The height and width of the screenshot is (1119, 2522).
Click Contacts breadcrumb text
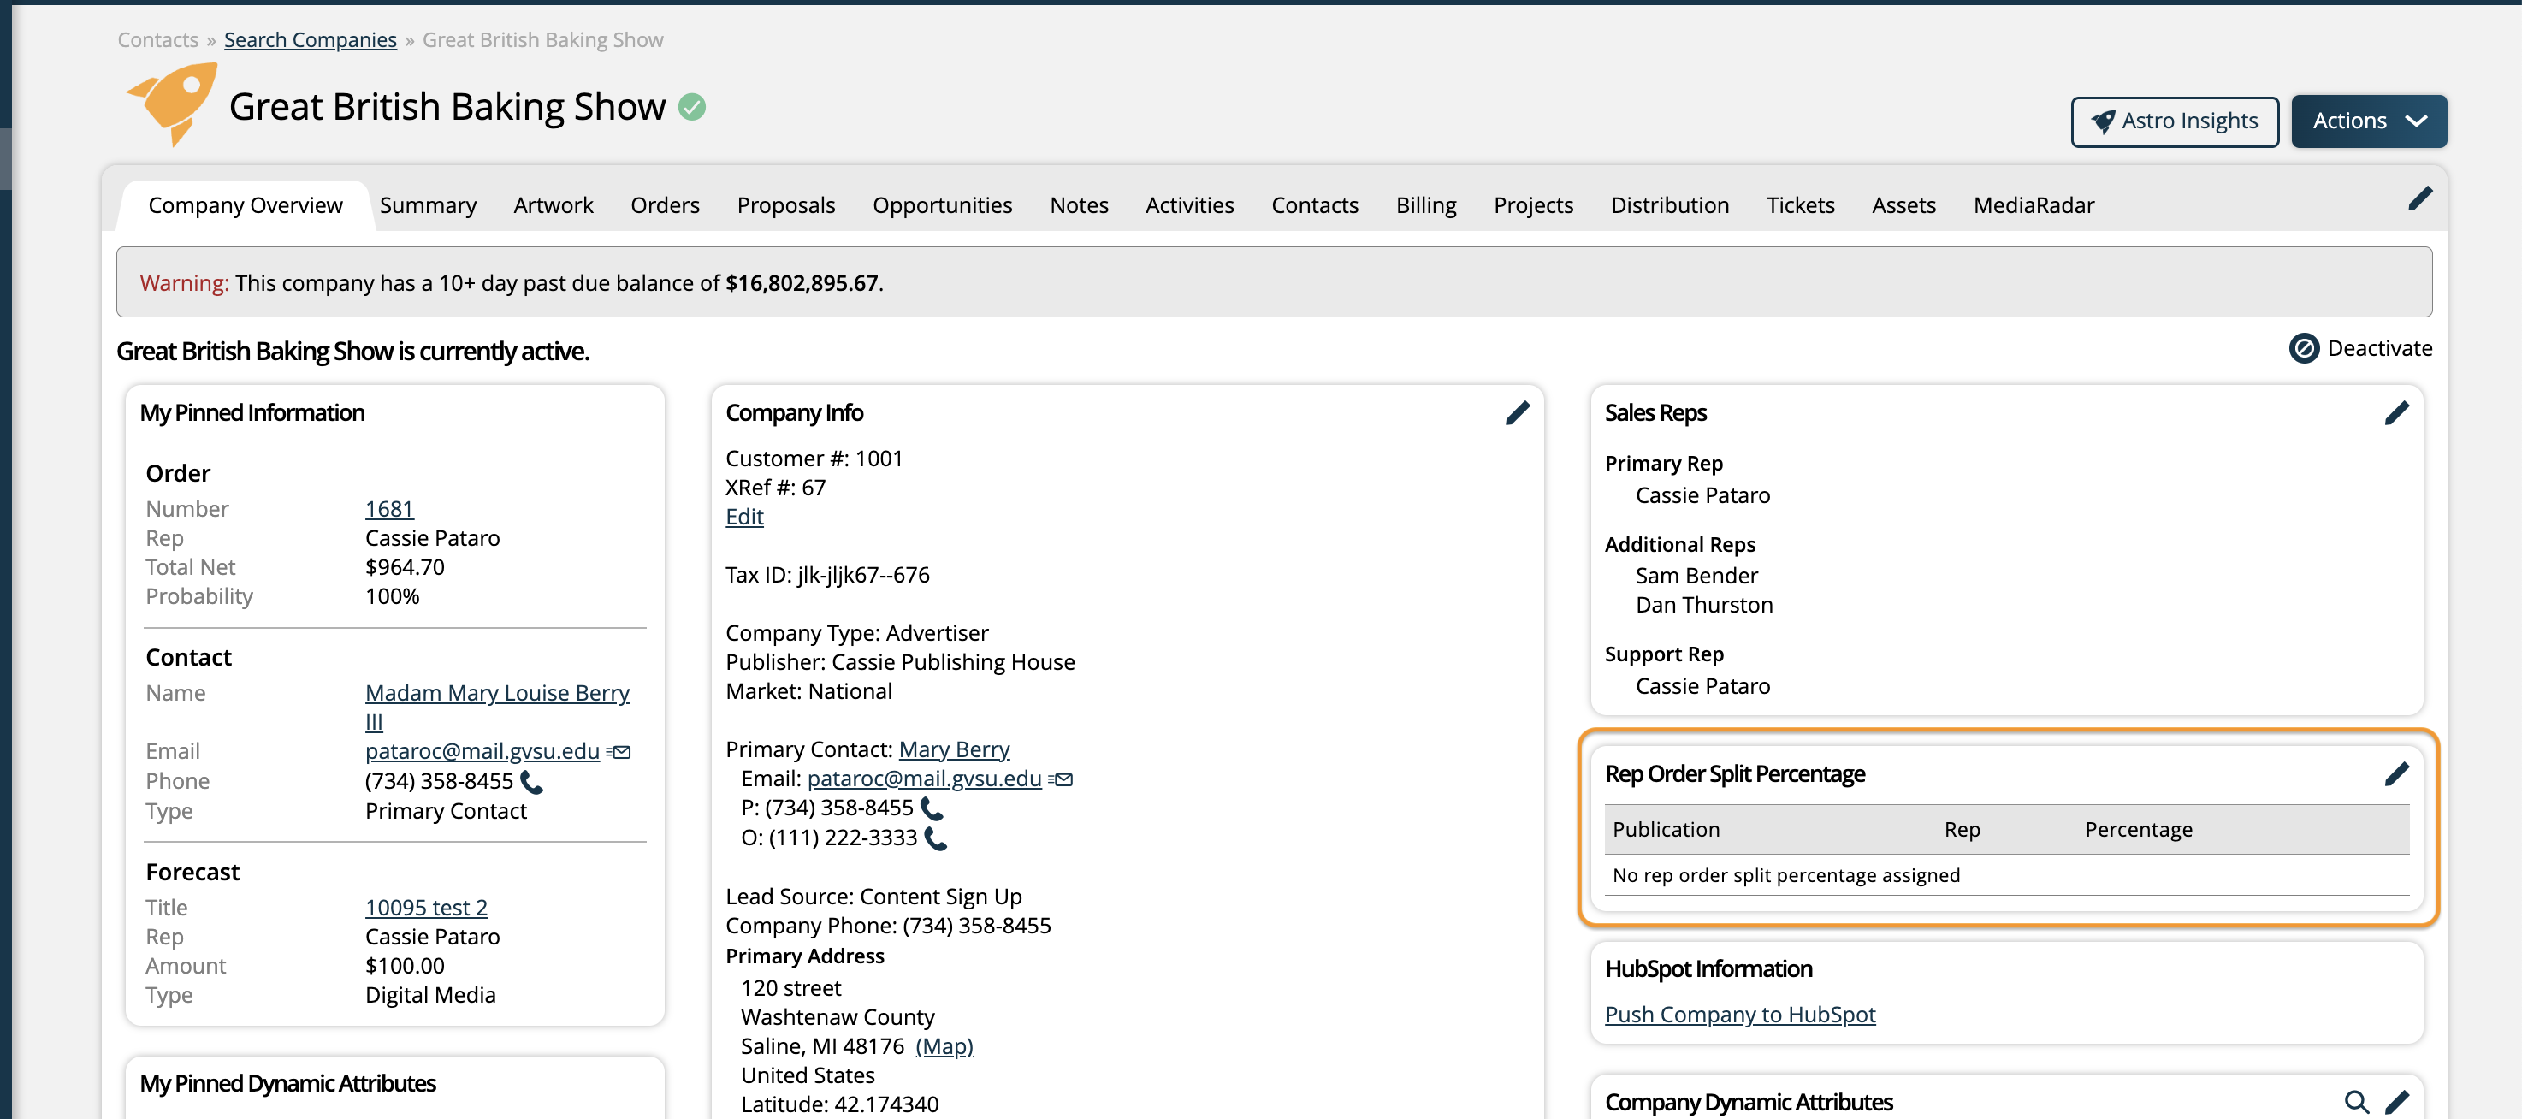coord(157,40)
